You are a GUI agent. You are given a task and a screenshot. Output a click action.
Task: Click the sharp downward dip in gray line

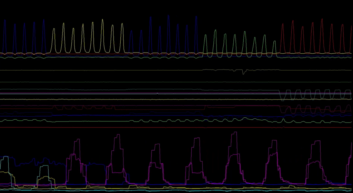point(243,74)
